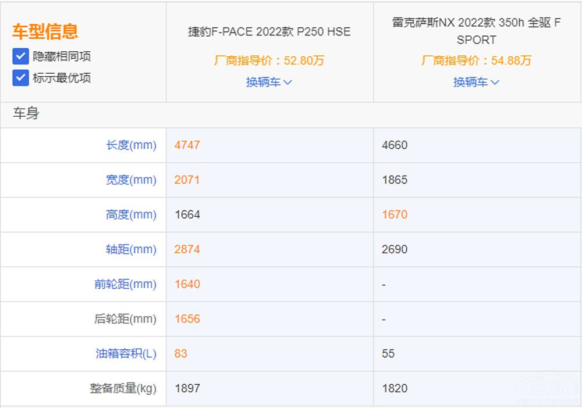This screenshot has height=408, width=582.
Task: Uncheck the 隐藏相同项 checkbox
Action: point(20,56)
